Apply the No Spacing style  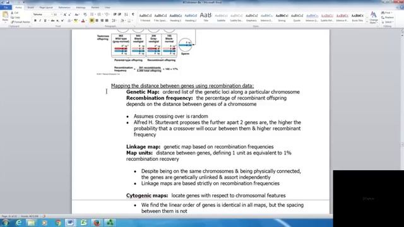coord(160,17)
